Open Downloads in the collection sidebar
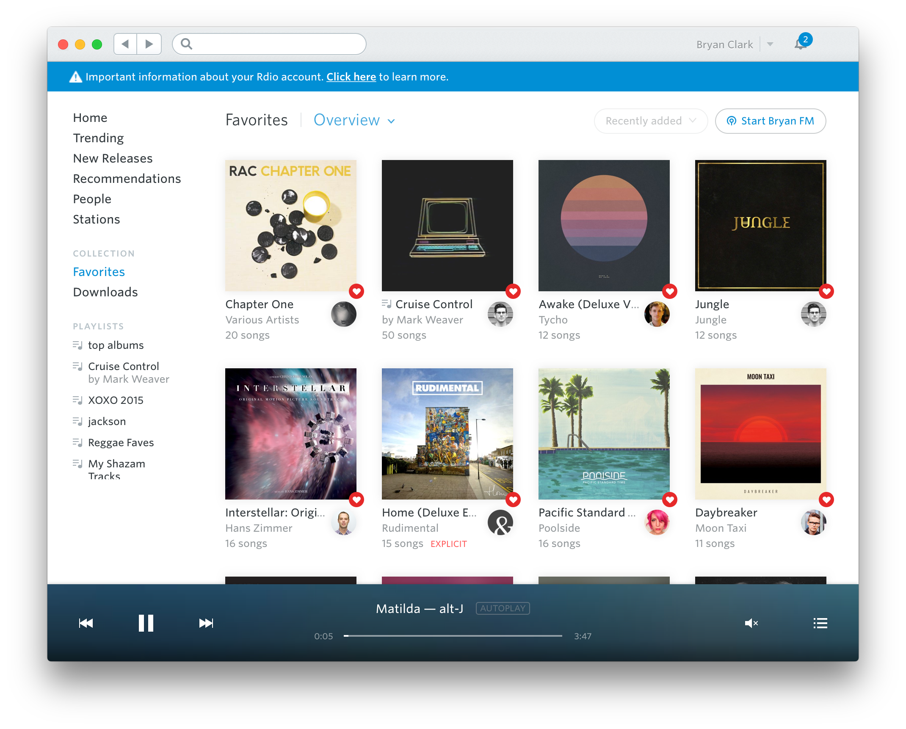The image size is (906, 729). (x=105, y=292)
